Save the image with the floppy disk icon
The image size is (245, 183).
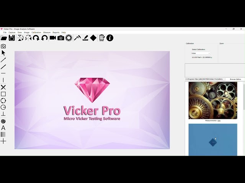tap(12, 38)
